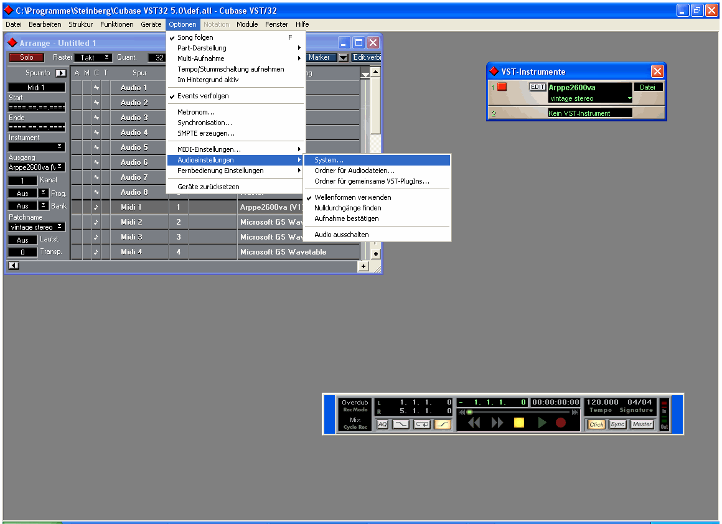The height and width of the screenshot is (524, 722).
Task: Open the Bank dropdown arrow
Action: click(x=43, y=205)
